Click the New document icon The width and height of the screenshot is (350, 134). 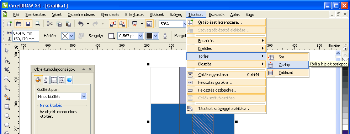pos(9,24)
